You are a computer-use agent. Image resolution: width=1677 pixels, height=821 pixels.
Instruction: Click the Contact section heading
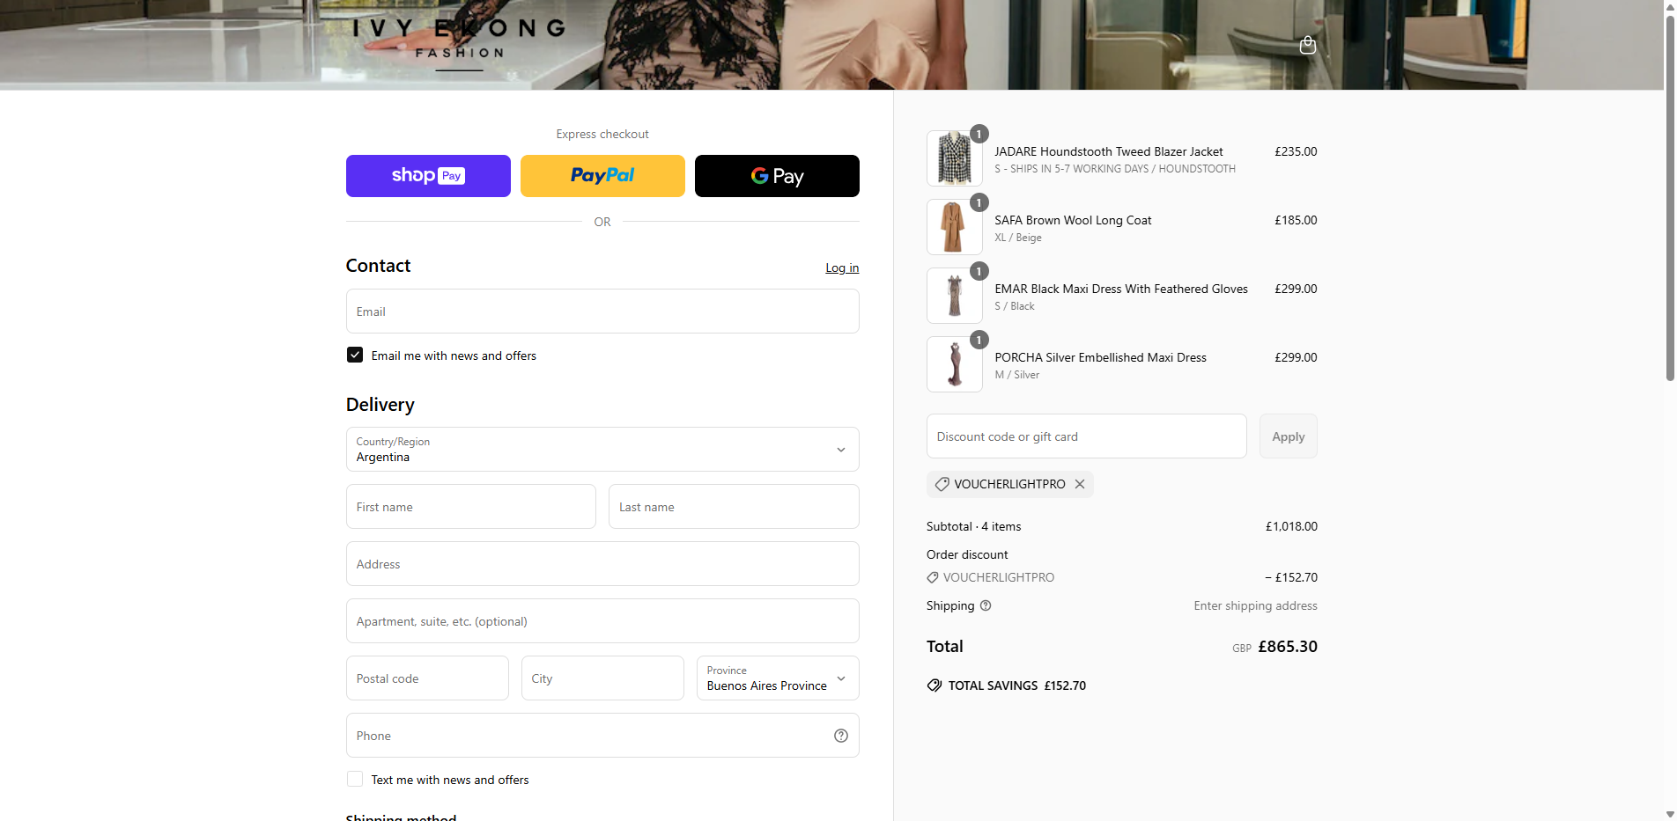[x=378, y=266]
